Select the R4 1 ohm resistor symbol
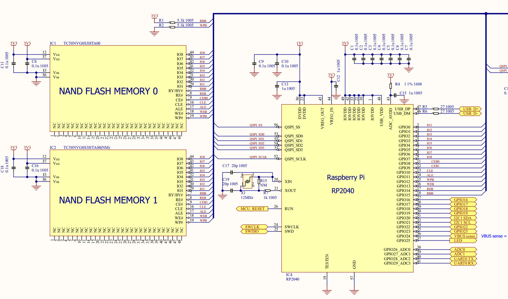 [x=390, y=86]
